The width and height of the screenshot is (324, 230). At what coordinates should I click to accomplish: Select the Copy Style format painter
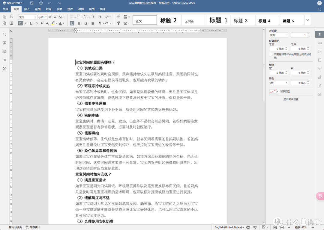point(118,23)
